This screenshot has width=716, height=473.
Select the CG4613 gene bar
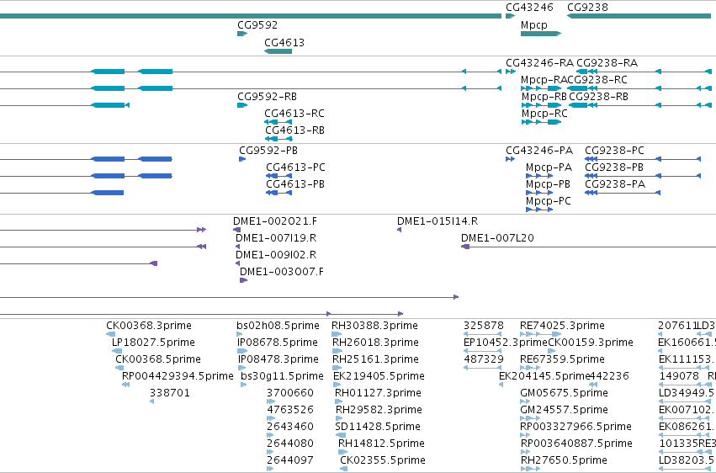click(x=278, y=51)
